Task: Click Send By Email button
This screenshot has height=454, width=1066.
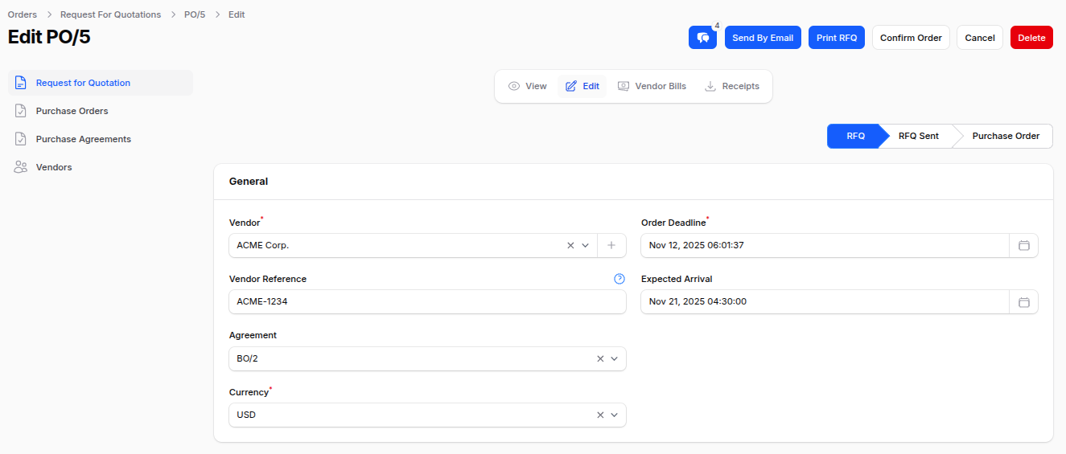Action: tap(763, 38)
